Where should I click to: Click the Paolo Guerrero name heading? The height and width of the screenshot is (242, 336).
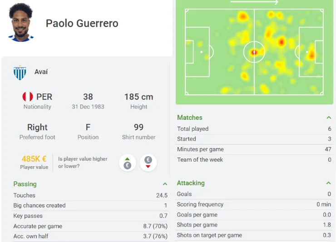click(x=82, y=24)
